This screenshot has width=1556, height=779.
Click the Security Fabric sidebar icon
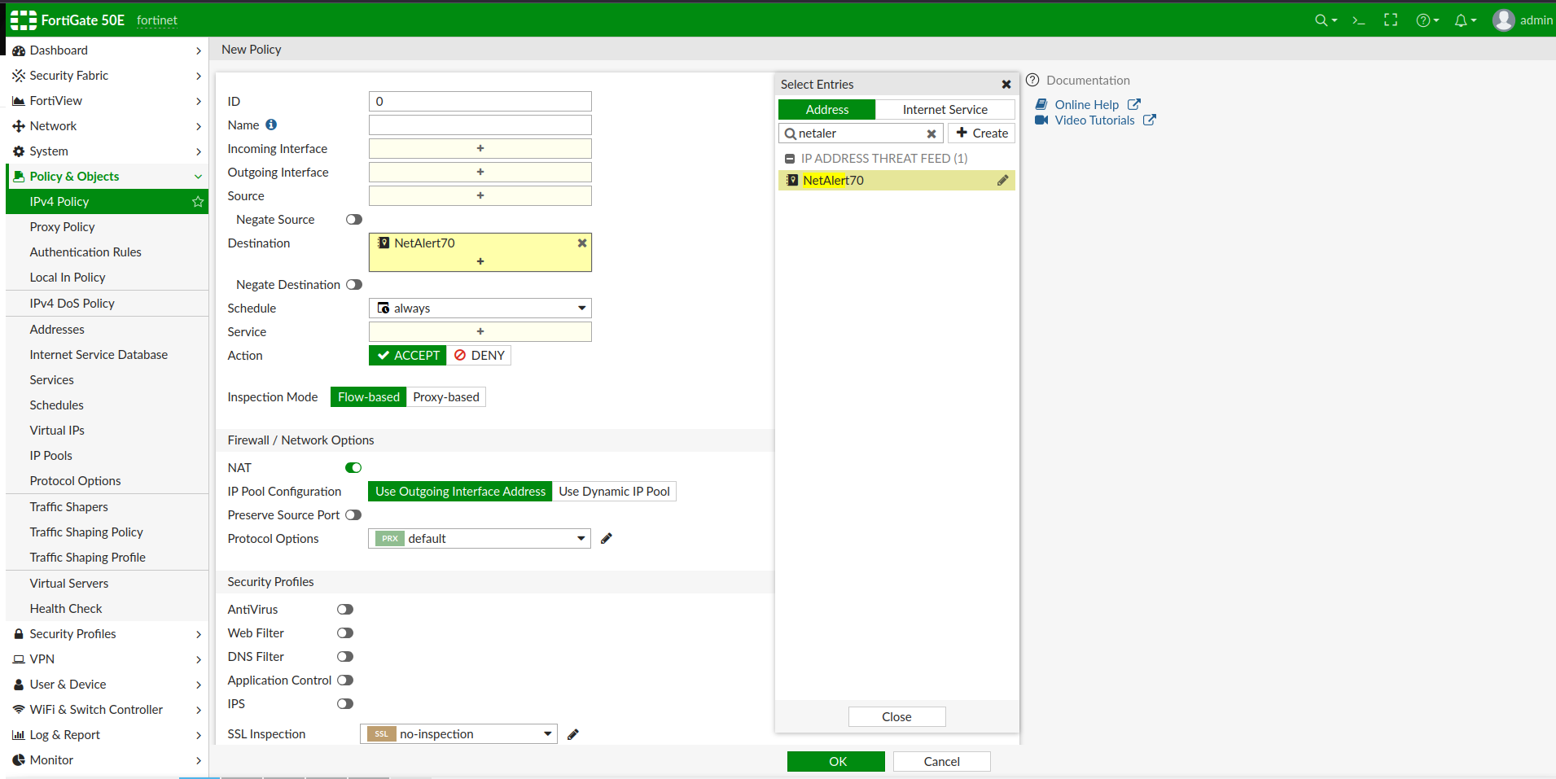click(x=19, y=76)
